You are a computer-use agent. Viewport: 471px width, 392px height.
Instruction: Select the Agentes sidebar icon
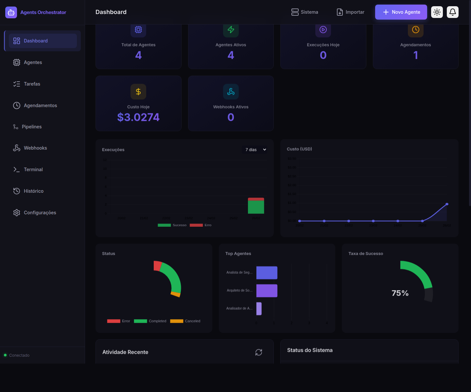click(x=17, y=62)
